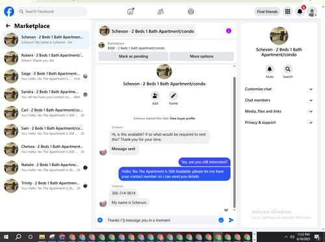
Task: Expand Privacy & support section
Action: point(279,123)
